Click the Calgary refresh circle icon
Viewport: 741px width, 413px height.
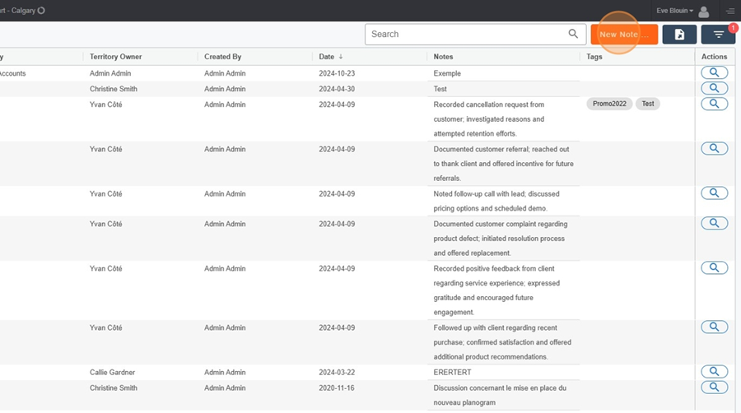click(41, 11)
